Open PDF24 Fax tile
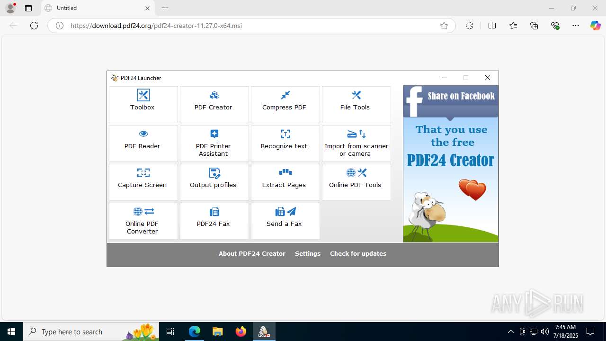 click(x=214, y=221)
